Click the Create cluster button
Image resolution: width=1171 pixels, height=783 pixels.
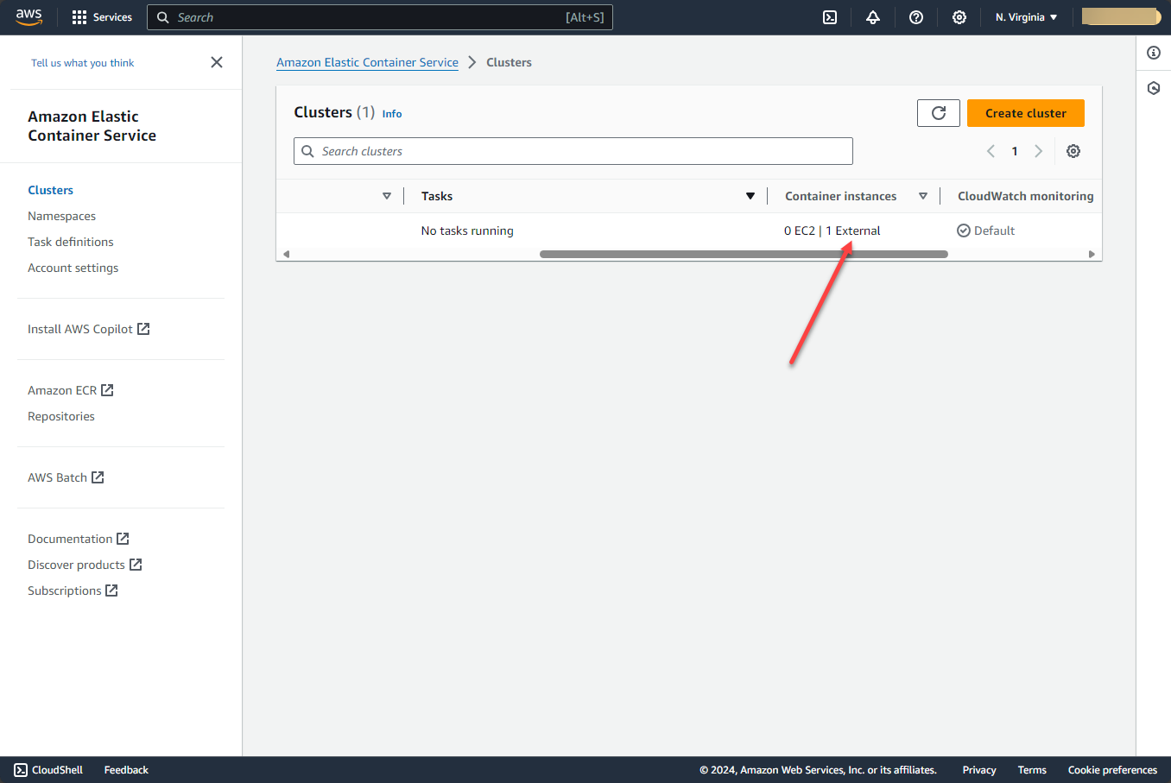[1026, 113]
